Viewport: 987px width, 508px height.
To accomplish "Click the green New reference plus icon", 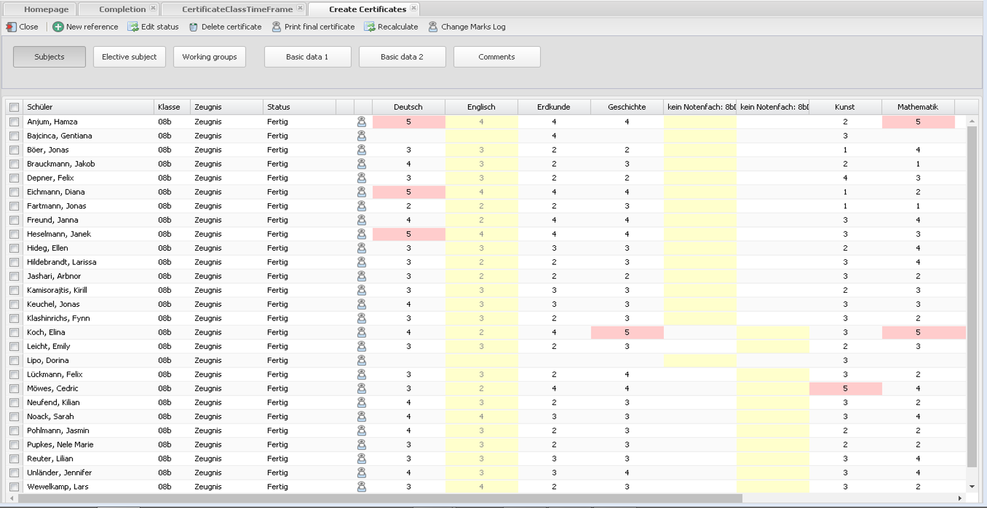I will [x=58, y=27].
